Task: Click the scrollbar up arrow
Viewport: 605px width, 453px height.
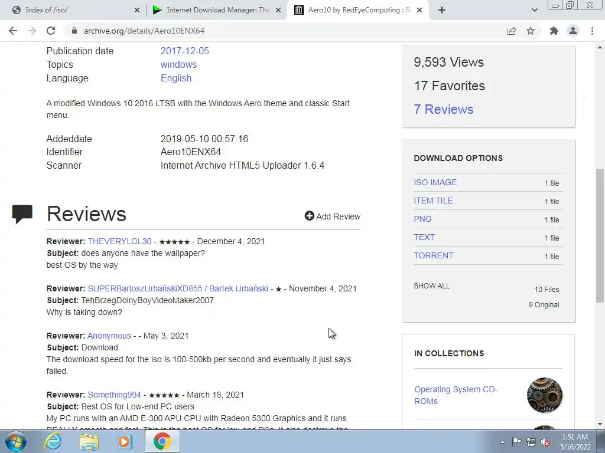Action: click(x=600, y=47)
